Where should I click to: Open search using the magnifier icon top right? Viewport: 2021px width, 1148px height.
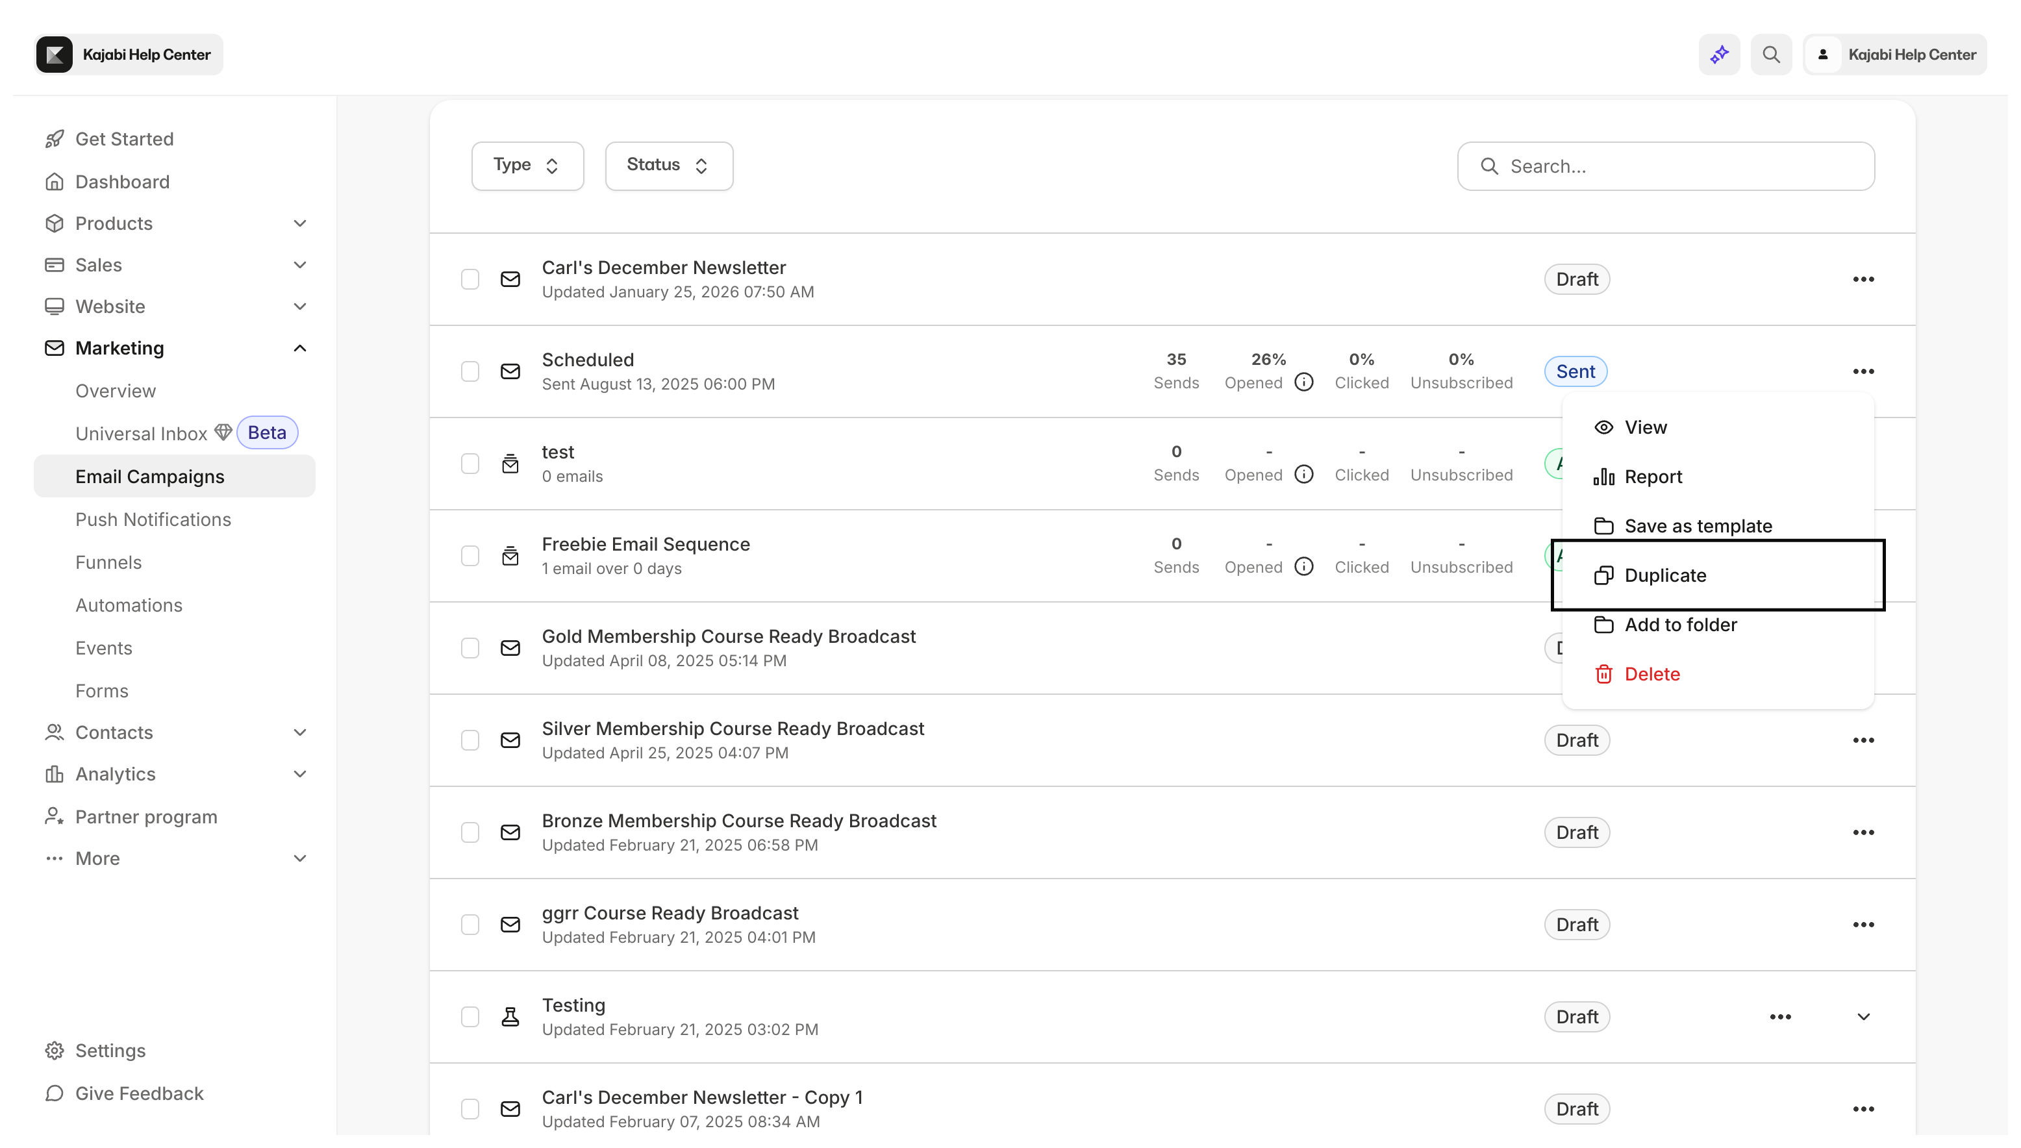[1770, 55]
